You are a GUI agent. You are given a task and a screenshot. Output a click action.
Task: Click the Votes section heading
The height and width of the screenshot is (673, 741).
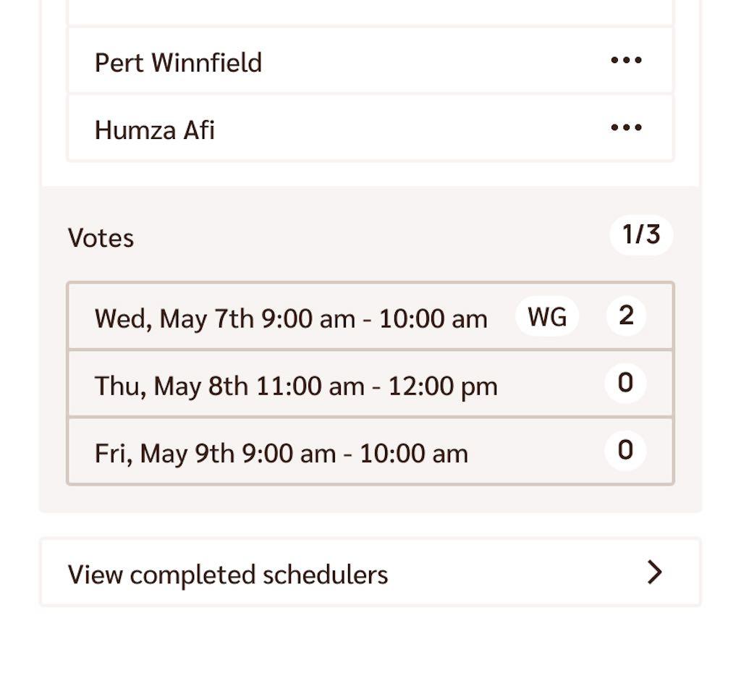101,237
